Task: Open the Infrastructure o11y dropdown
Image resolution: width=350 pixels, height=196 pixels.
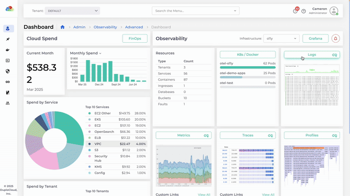Action: point(281,38)
